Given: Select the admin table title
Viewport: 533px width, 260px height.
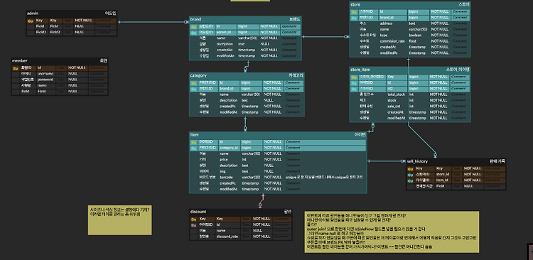Looking at the screenshot, I should click(x=33, y=13).
